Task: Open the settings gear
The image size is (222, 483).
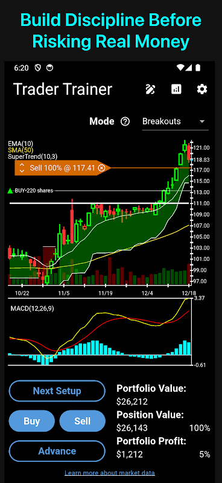Action: pyautogui.click(x=202, y=89)
